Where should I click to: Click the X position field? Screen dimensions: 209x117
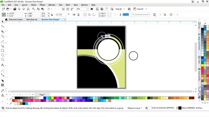click(15, 14)
